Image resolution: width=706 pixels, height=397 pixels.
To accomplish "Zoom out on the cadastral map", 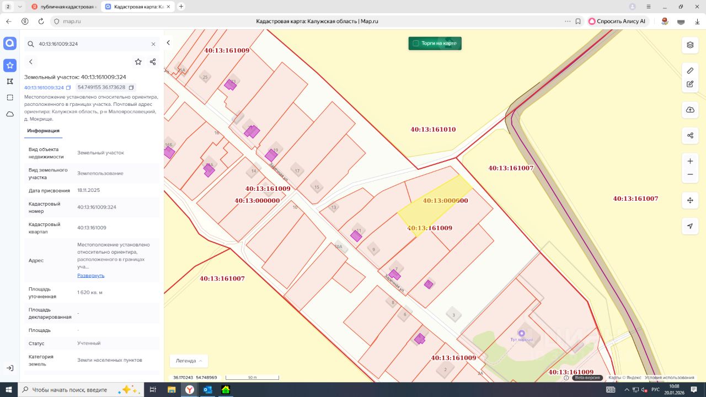I will (690, 175).
